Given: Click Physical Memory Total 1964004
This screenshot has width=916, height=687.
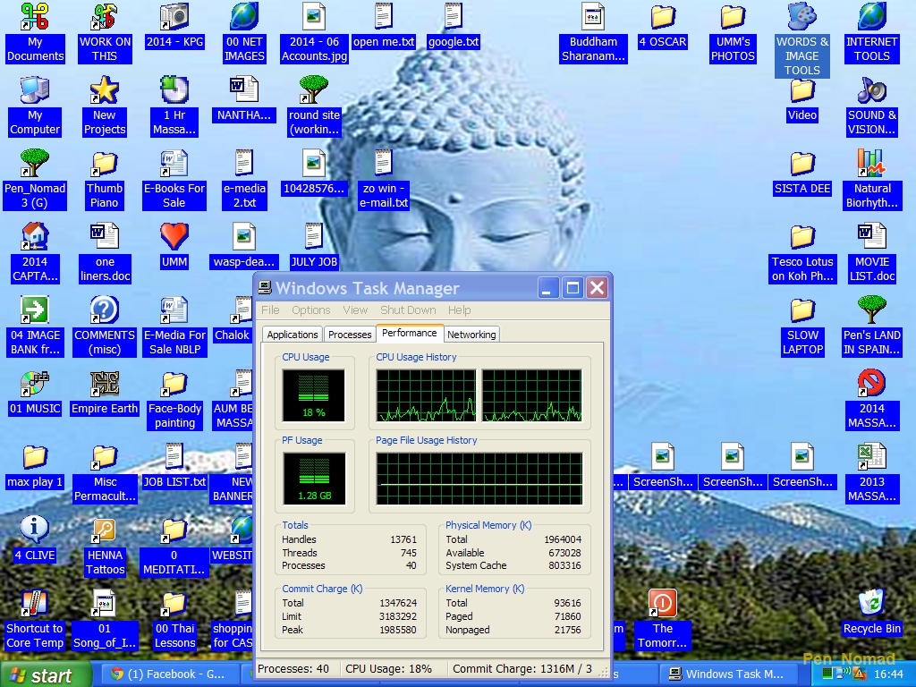Looking at the screenshot, I should tap(563, 539).
